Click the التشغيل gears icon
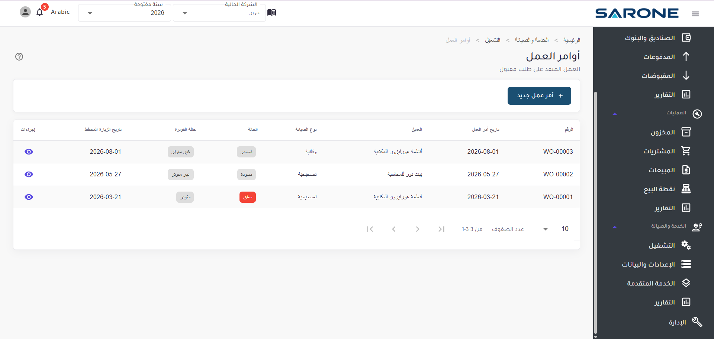This screenshot has height=339, width=714. click(x=686, y=245)
